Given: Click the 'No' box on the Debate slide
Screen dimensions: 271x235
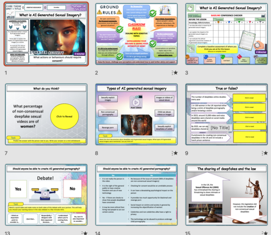Looking at the screenshot, I should click(73, 188).
